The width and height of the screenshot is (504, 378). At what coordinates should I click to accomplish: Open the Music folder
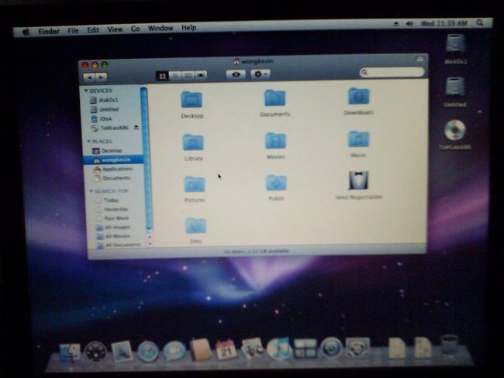(359, 139)
